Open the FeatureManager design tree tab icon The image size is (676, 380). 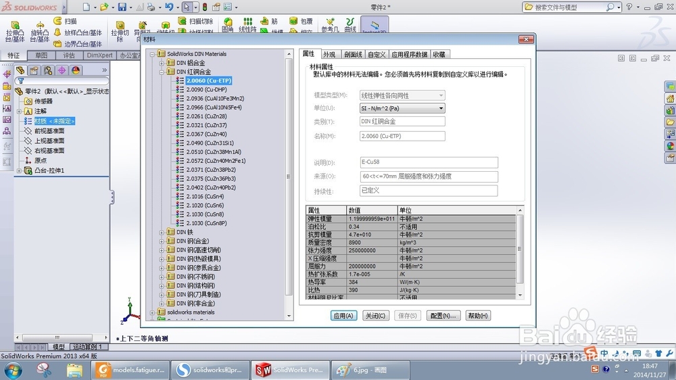point(20,70)
